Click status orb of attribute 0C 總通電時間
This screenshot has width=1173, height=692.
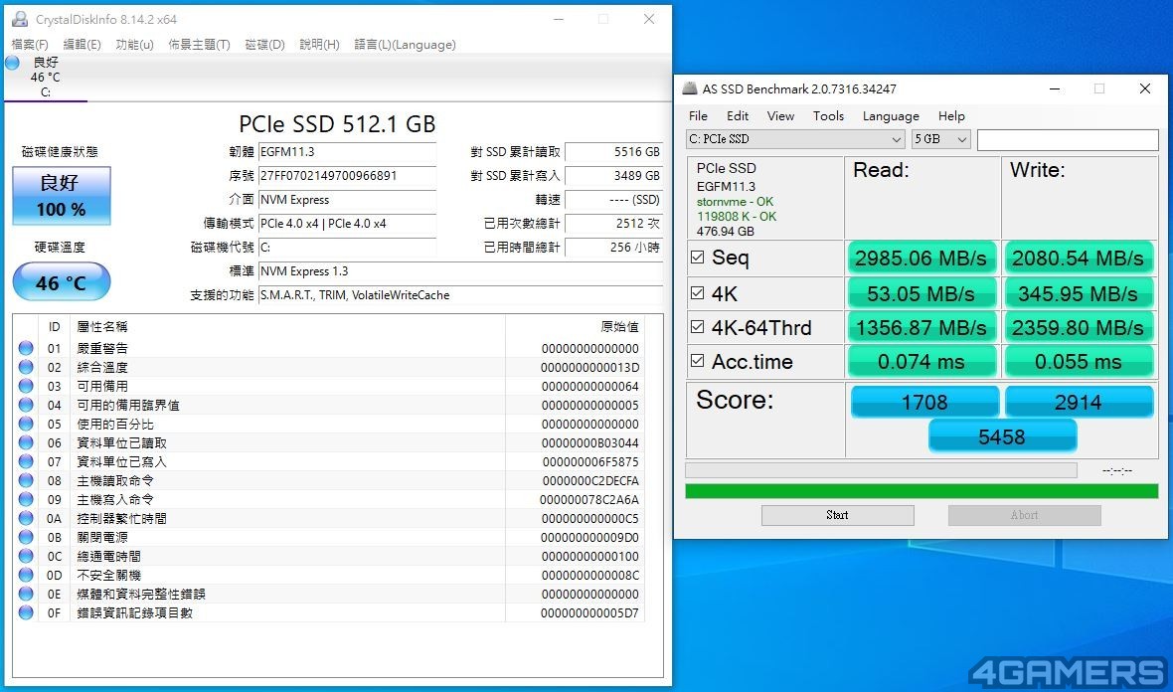(x=26, y=556)
